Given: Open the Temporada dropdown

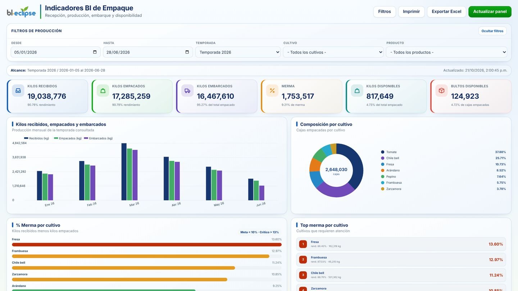Looking at the screenshot, I should pyautogui.click(x=238, y=52).
